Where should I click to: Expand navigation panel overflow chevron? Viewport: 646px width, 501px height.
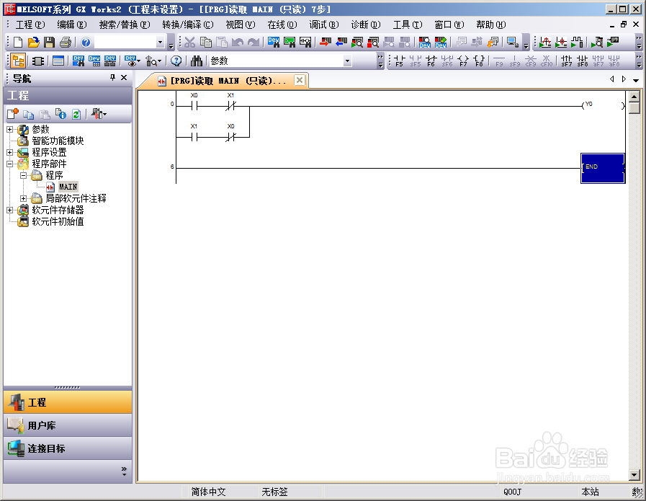[x=124, y=471]
